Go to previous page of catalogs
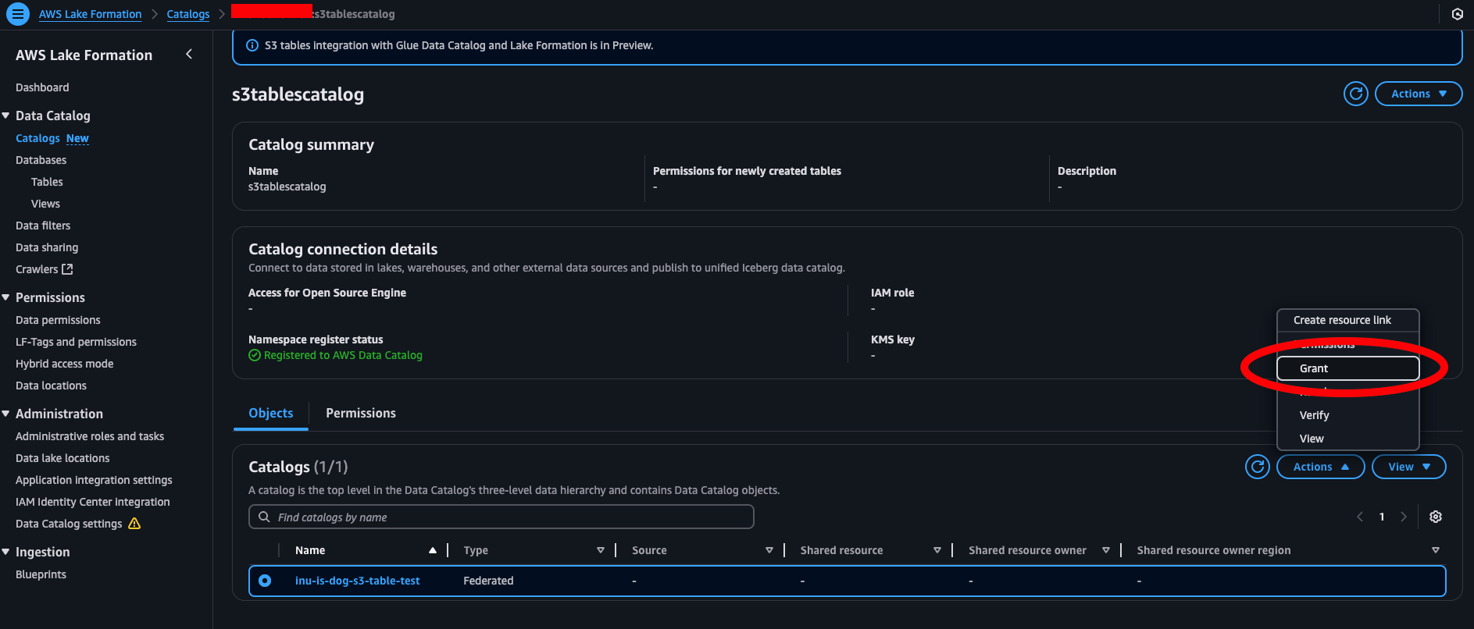Screen dimensions: 1474x629 pos(1360,517)
